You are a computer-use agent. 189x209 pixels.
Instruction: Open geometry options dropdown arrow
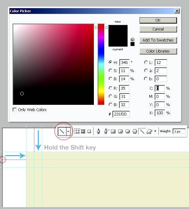point(155,131)
